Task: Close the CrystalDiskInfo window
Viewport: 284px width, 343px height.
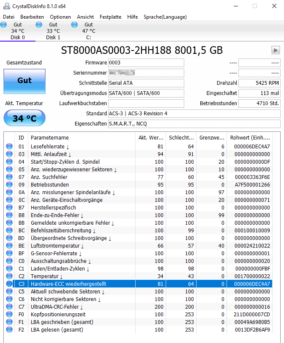Action: 274,6
